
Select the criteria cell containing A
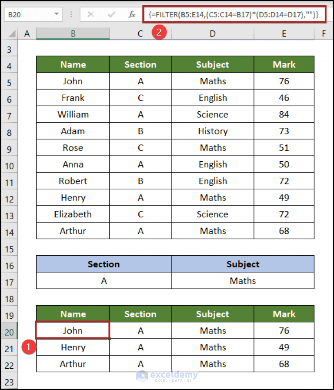coord(103,281)
